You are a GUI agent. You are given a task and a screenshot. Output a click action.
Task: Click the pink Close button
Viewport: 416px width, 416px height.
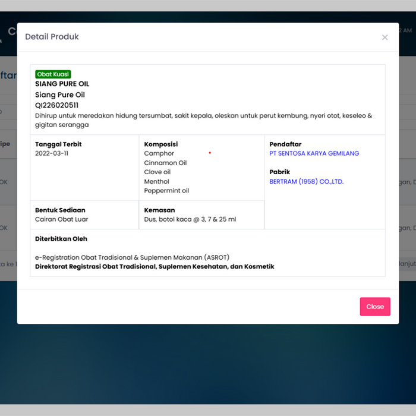click(374, 307)
